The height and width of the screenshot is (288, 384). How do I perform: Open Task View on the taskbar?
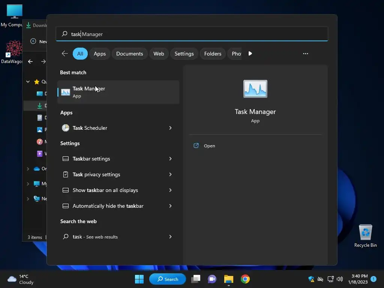[196, 279]
